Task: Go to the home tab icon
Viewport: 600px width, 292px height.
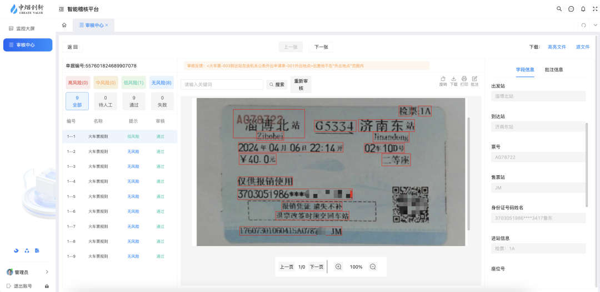Action: pos(64,25)
